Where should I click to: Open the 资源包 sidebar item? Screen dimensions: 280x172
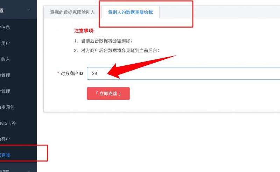pyautogui.click(x=7, y=107)
